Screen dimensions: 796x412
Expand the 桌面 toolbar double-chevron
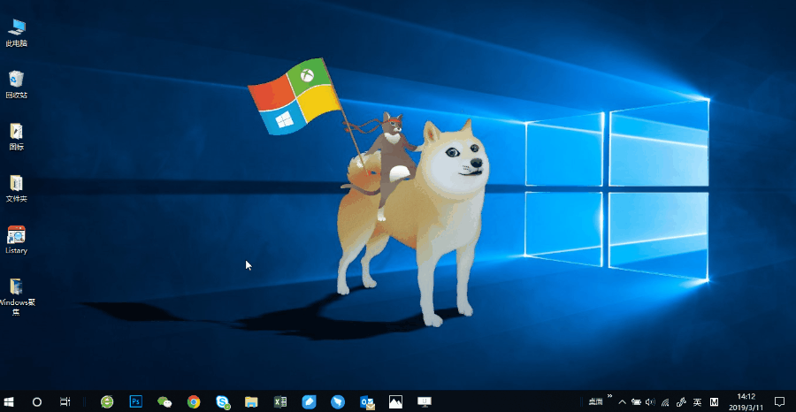(x=609, y=396)
